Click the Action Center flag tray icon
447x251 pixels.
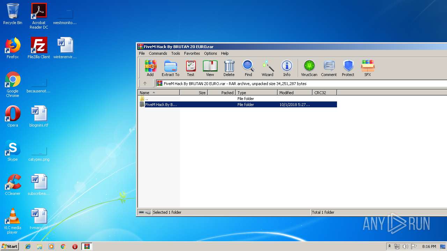pyautogui.click(x=413, y=246)
